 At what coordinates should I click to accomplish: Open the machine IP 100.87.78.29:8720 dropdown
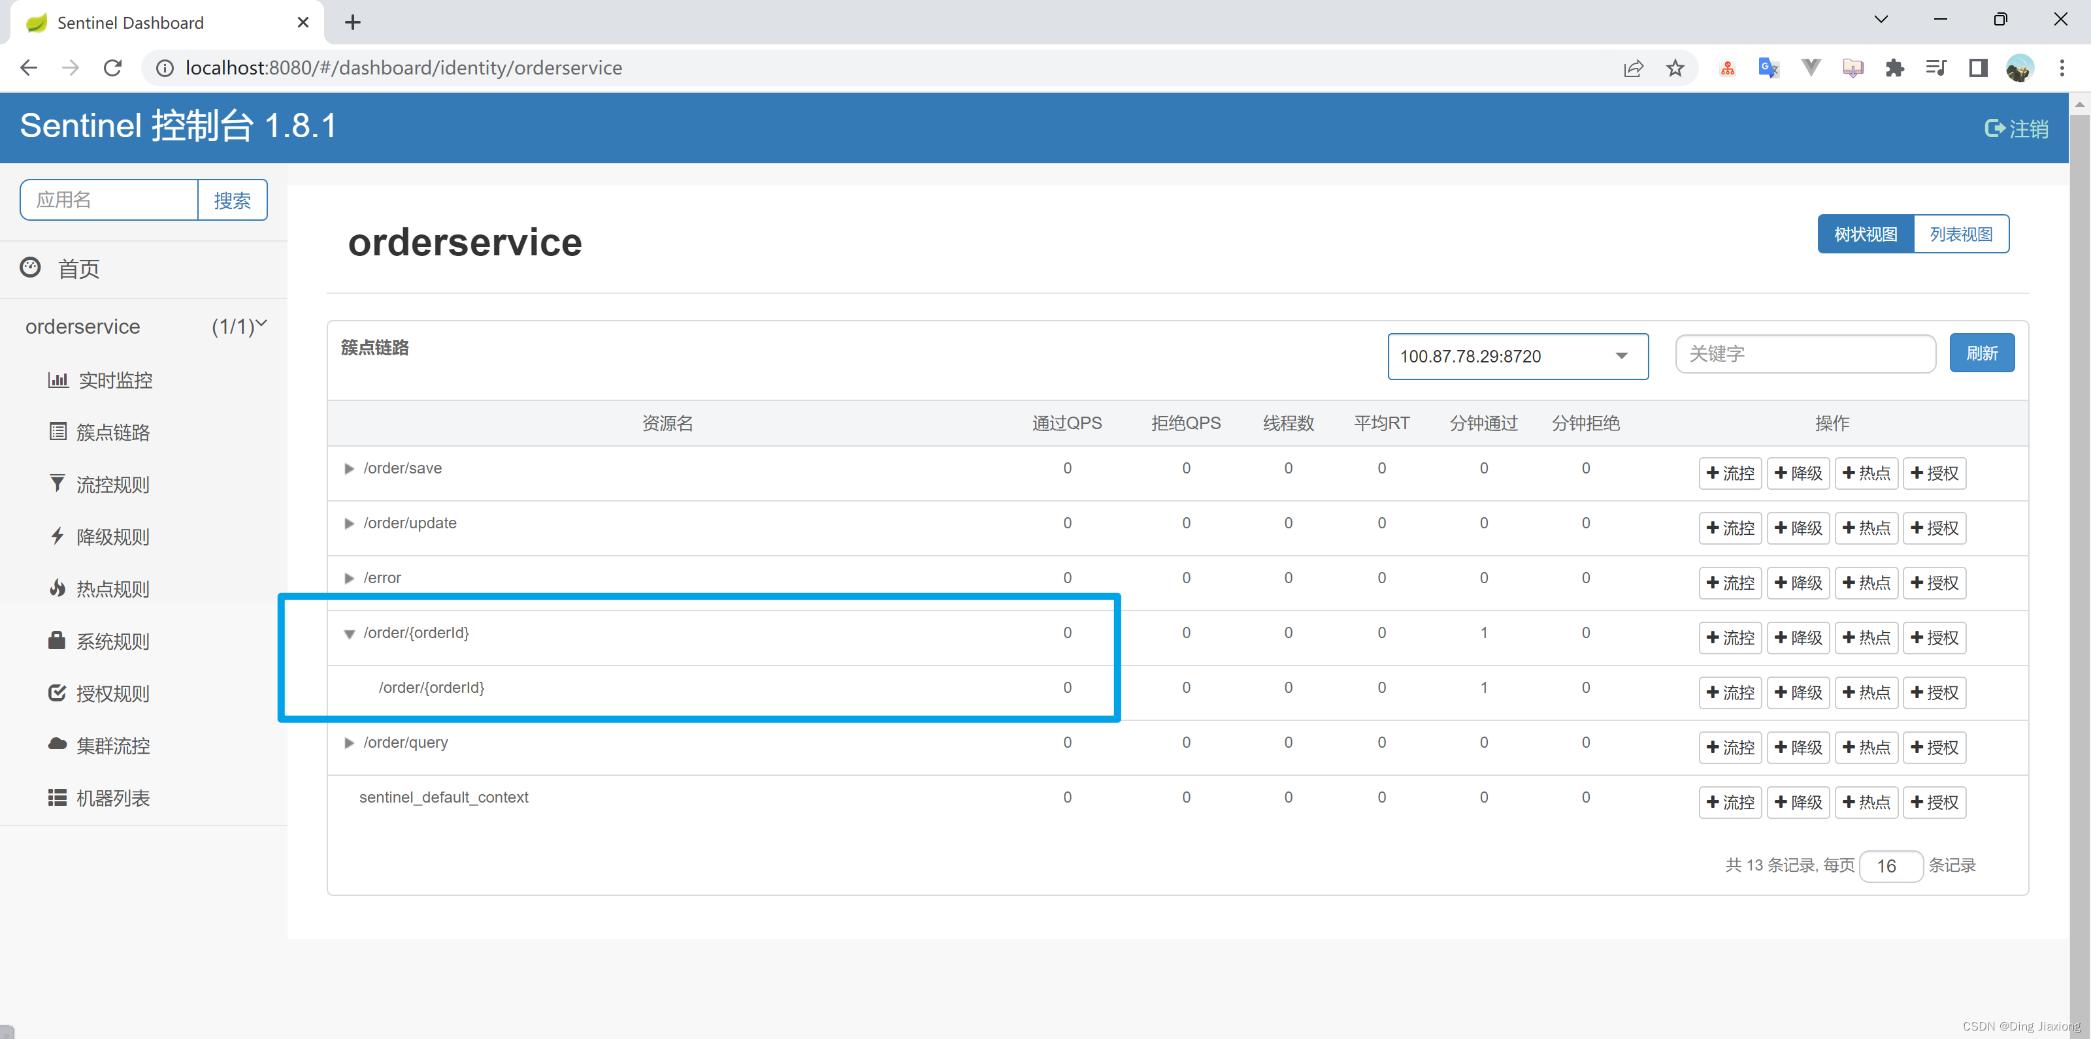tap(1517, 356)
